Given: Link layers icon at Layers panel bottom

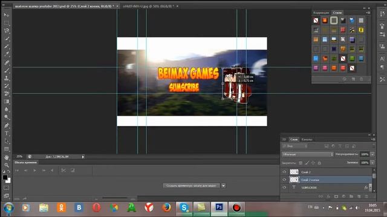Looking at the screenshot, I should (320, 197).
